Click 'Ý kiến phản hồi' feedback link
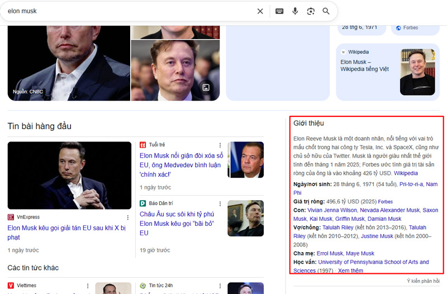 (423, 281)
